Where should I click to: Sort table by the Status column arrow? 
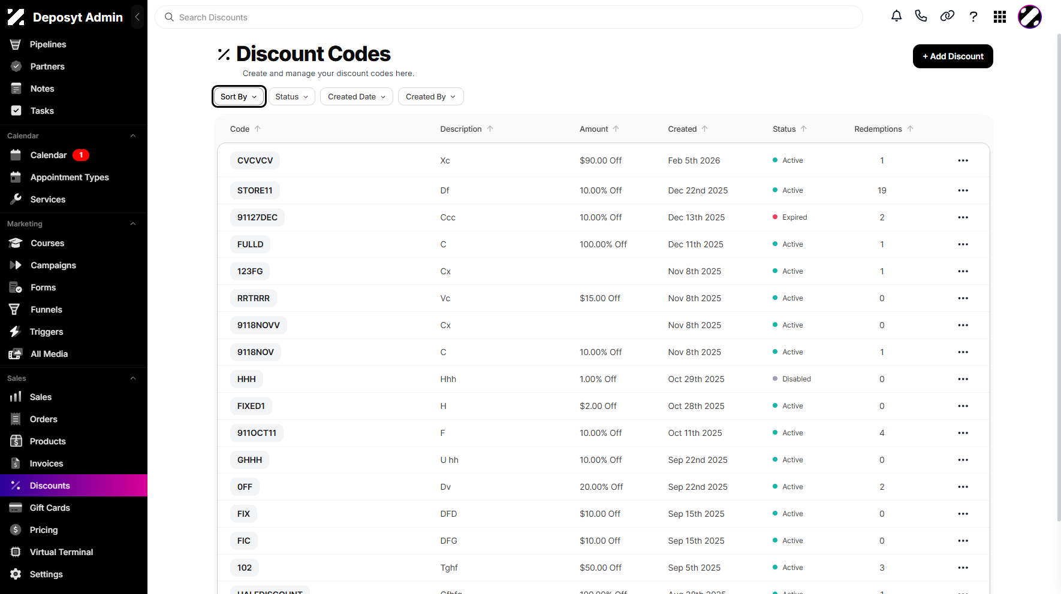(804, 129)
